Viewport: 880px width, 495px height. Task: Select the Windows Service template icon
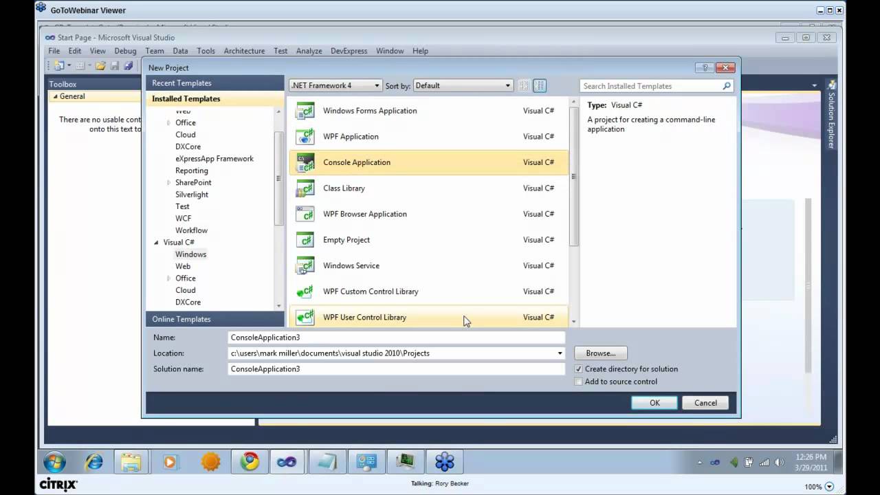305,265
